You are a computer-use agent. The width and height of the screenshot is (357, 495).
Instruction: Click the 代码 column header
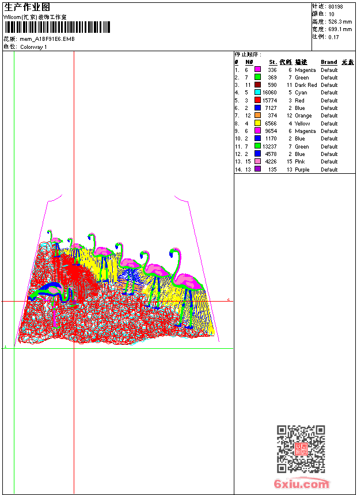tap(286, 62)
